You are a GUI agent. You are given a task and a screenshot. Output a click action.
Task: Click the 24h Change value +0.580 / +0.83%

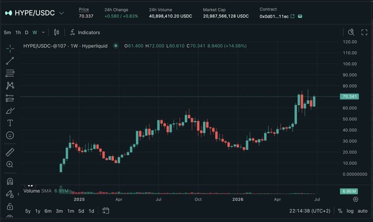tap(121, 16)
